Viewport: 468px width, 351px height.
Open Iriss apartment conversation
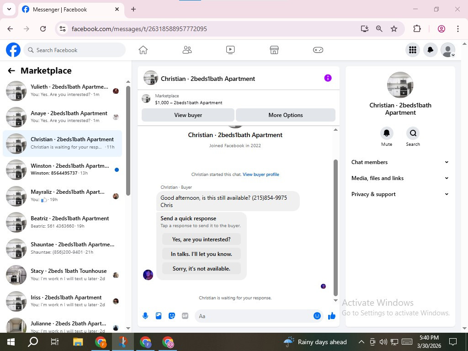click(x=62, y=301)
